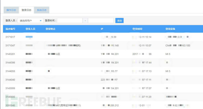Select serial number 3171547
Viewport: 203px width, 109px height.
coord(10,46)
